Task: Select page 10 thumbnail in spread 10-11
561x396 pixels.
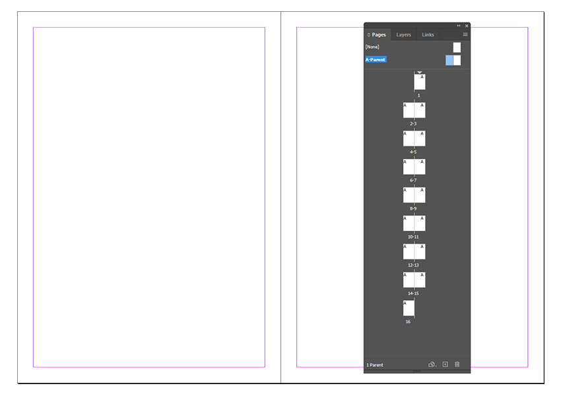Action: 409,223
